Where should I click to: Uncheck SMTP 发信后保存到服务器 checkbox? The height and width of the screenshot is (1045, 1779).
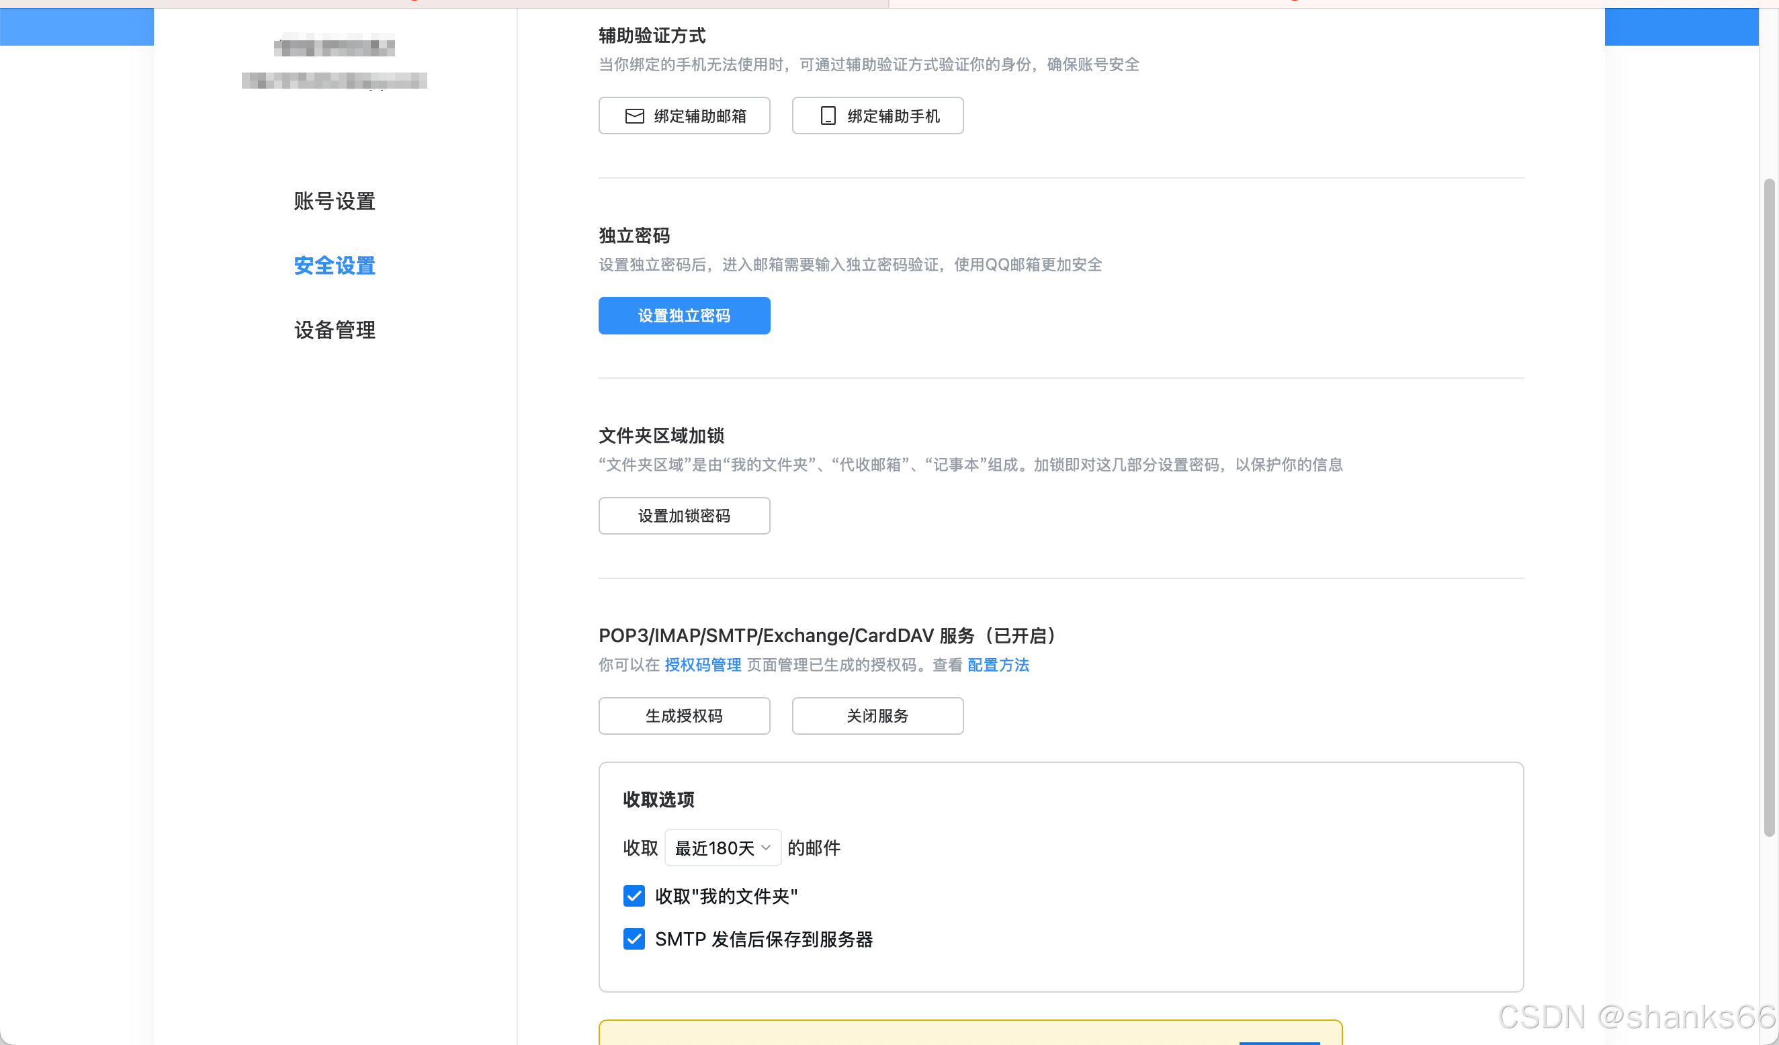pos(634,939)
